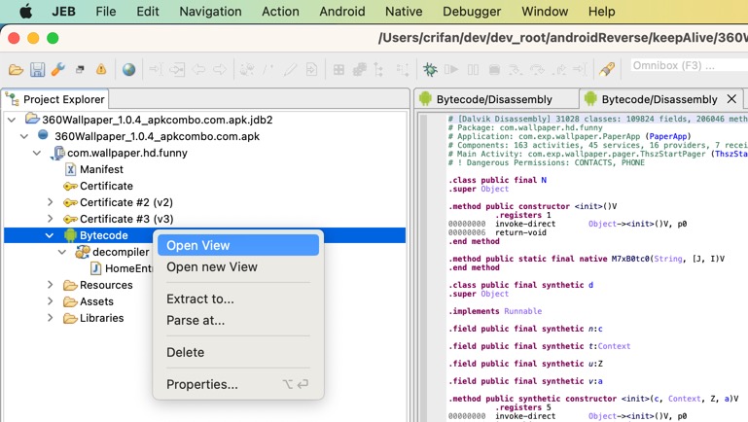Expand the Resources folder
748x422 pixels.
tap(50, 285)
